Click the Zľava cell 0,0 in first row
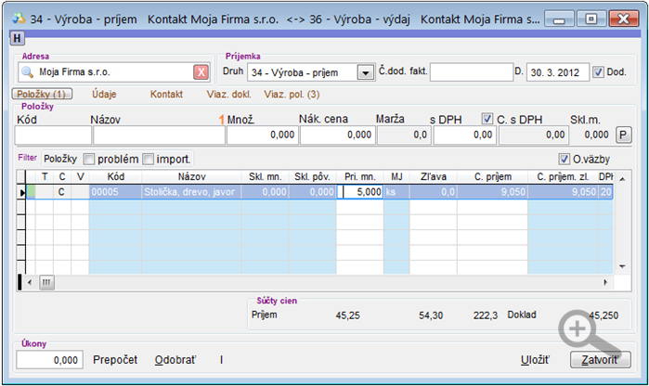 434,192
